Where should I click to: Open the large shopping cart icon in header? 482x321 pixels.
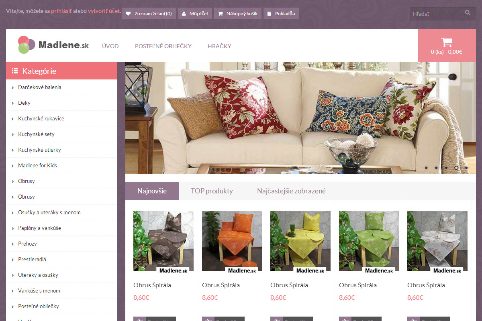[447, 42]
